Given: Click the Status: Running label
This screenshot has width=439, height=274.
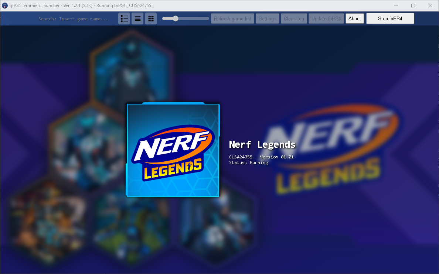Looking at the screenshot, I should [248, 162].
